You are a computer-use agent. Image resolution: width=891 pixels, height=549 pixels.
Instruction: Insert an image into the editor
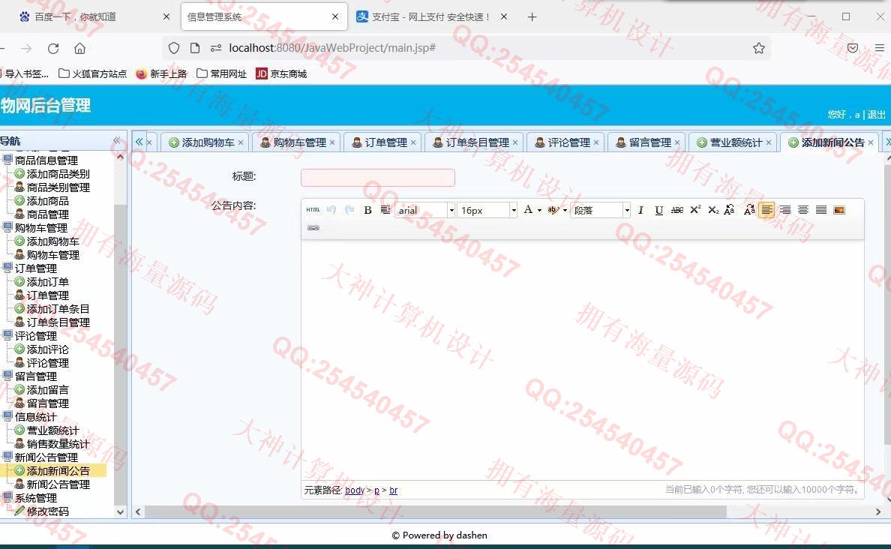pos(839,210)
